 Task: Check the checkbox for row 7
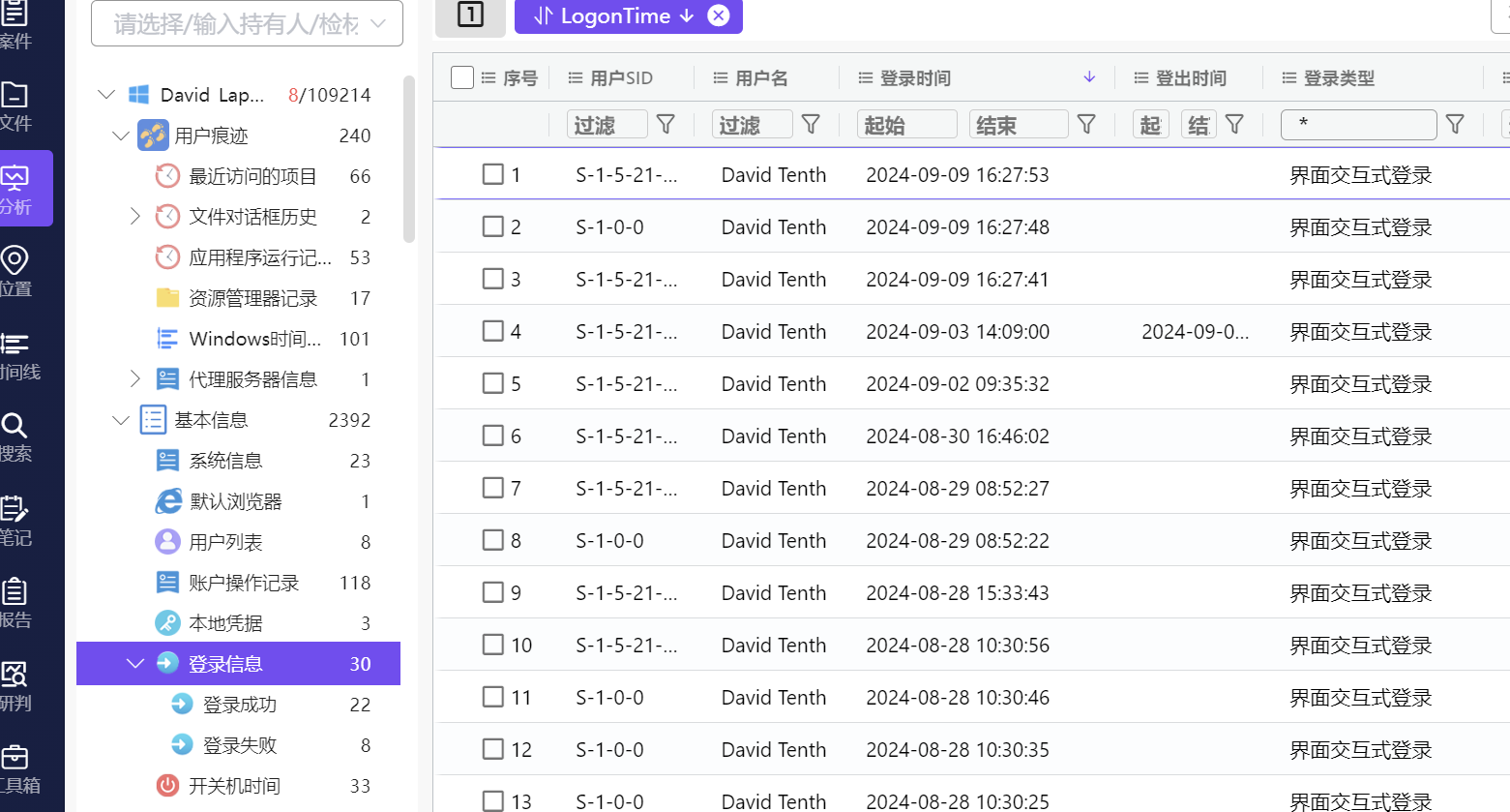(493, 488)
